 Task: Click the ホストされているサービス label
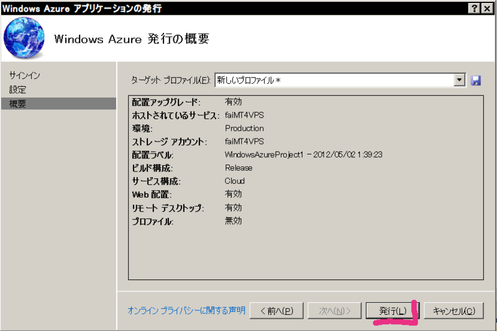(x=176, y=116)
